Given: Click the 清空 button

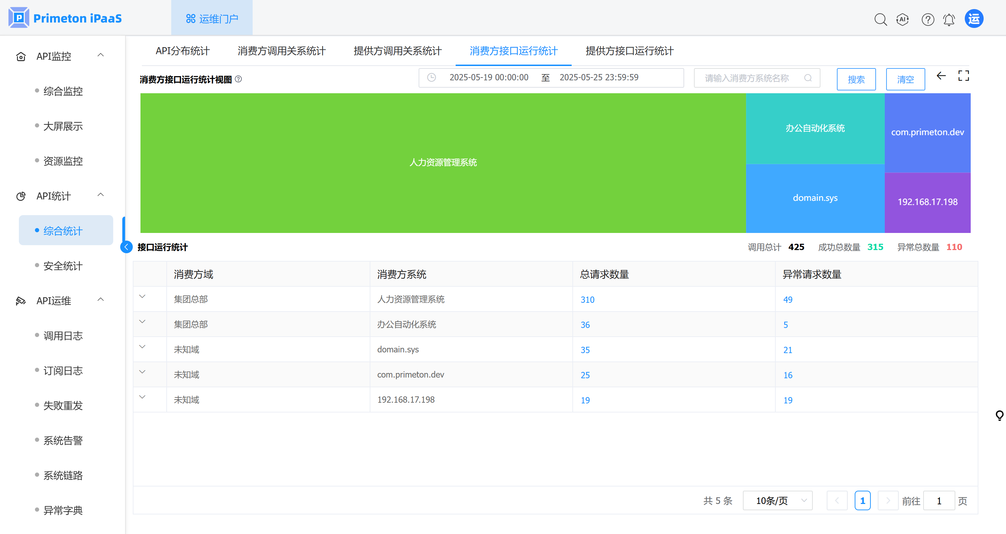Looking at the screenshot, I should click(x=905, y=79).
